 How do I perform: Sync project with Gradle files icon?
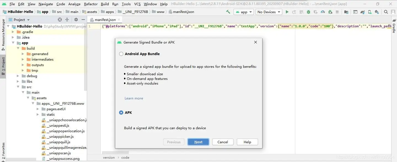pyautogui.click(x=363, y=12)
